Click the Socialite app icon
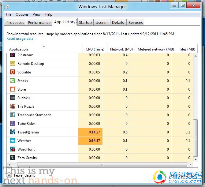The width and height of the screenshot is (205, 187). point(13,72)
